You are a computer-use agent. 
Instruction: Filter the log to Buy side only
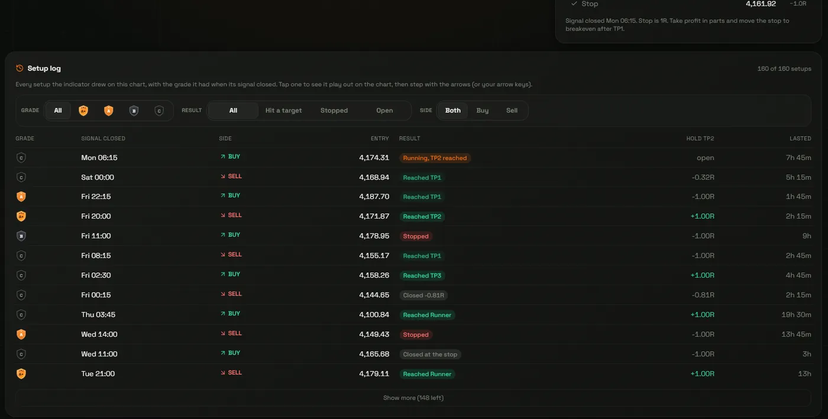483,111
